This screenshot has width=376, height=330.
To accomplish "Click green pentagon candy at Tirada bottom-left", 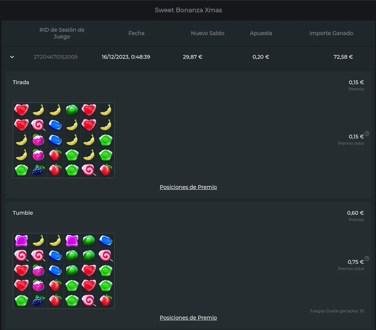I will 22,170.
